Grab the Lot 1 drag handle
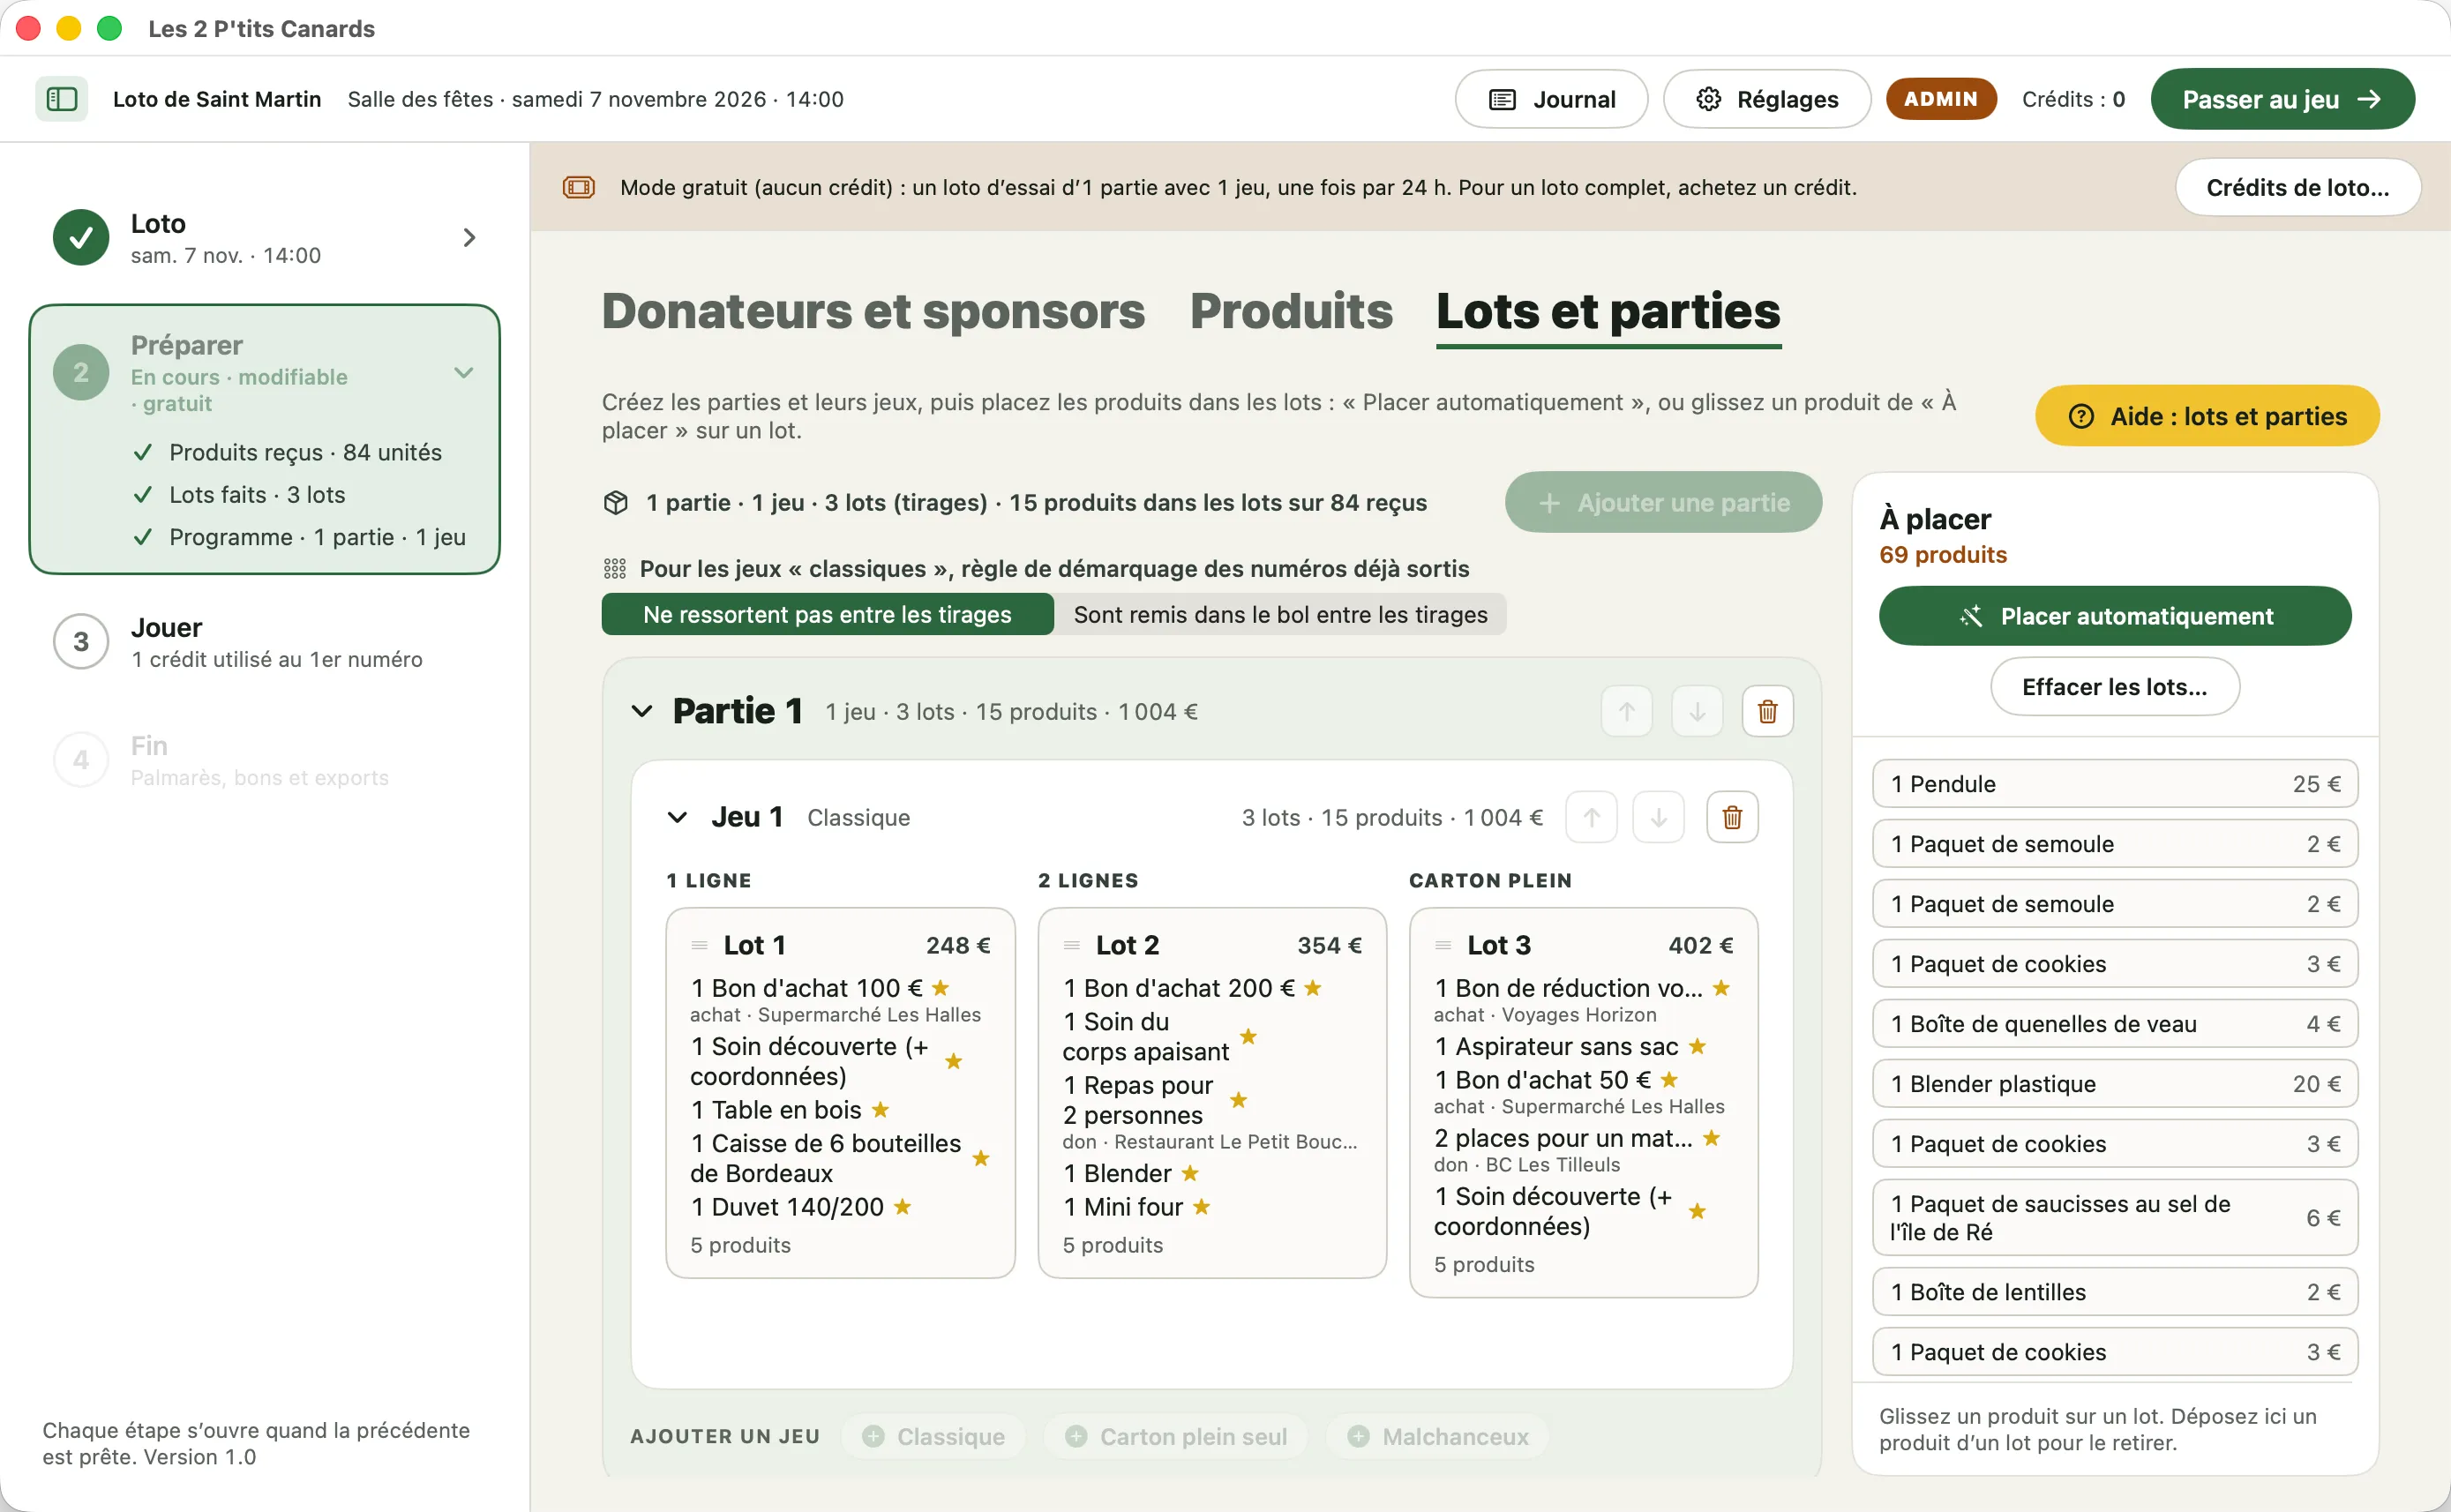 pos(699,945)
